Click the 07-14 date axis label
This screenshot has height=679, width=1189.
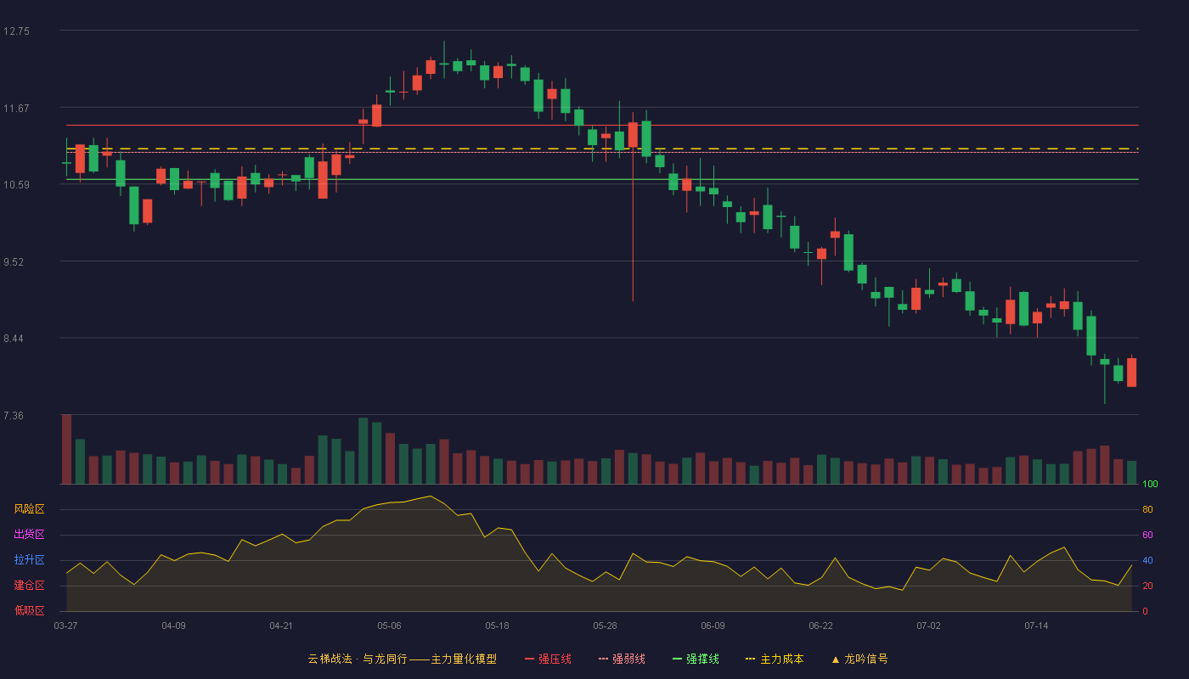pos(1036,626)
